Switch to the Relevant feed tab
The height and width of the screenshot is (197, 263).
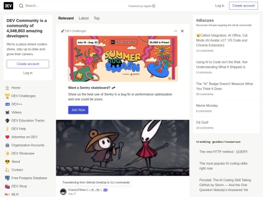point(66,18)
